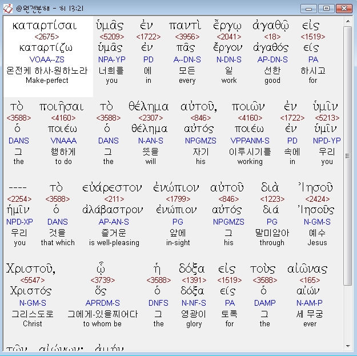Click Strong's number <5213>
The width and height of the screenshot is (357, 356).
(327, 118)
